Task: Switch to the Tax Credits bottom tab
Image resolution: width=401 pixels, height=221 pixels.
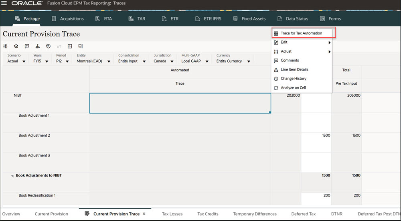Action: (208, 214)
